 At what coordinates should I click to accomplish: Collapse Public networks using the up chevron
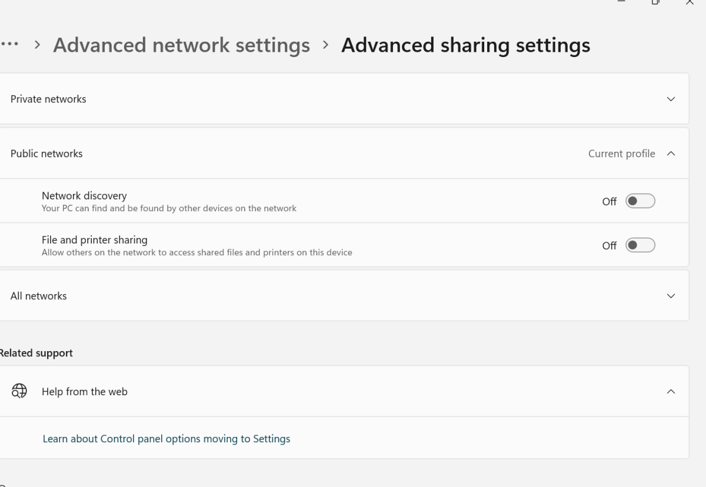pos(671,154)
